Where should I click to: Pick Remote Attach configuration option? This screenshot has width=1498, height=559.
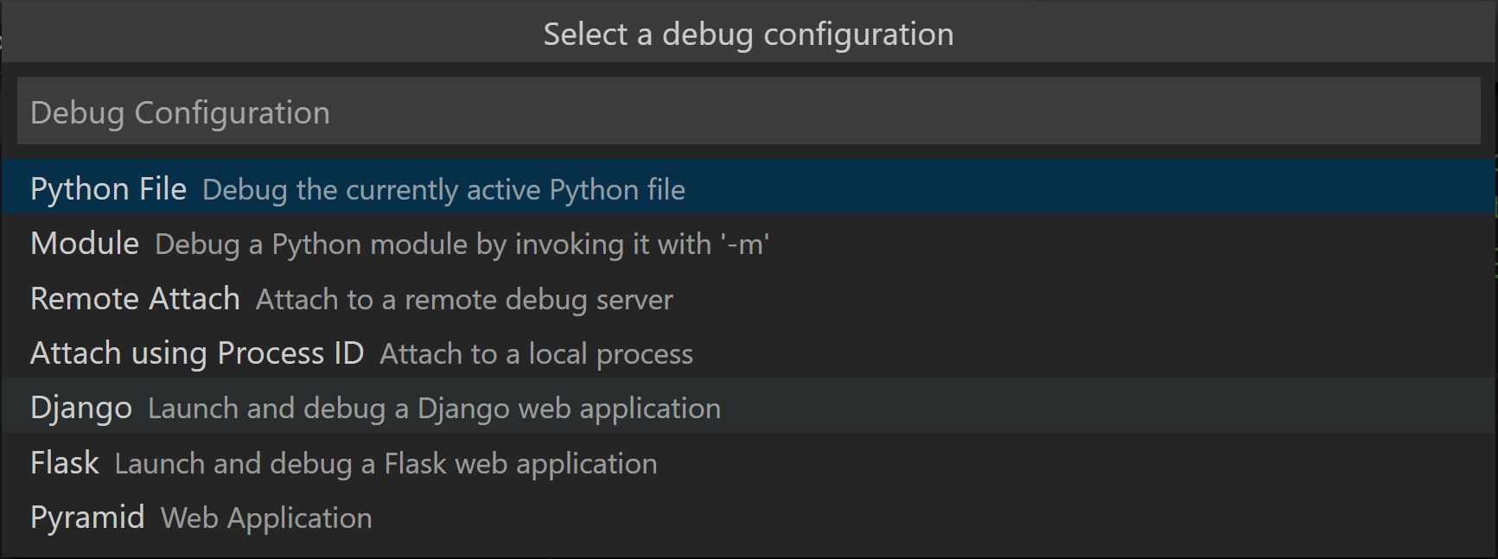point(135,298)
